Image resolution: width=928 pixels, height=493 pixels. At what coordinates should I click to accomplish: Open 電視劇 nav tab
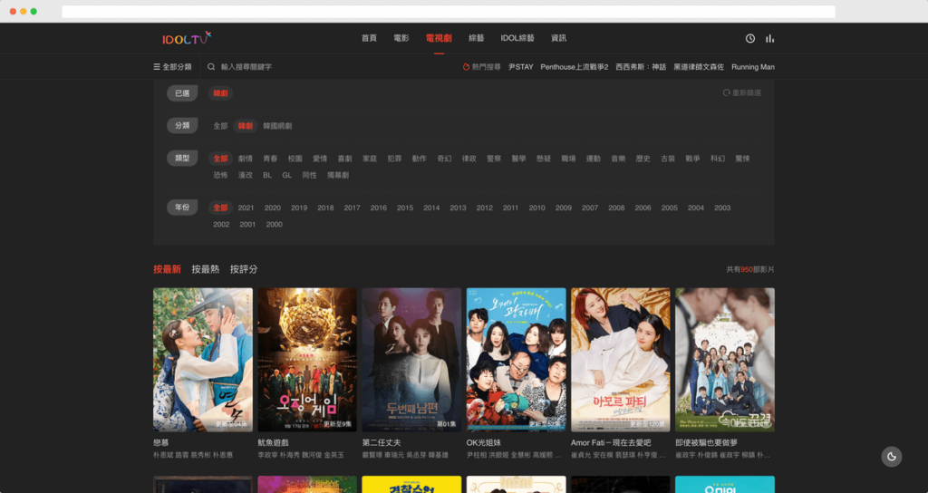[439, 38]
